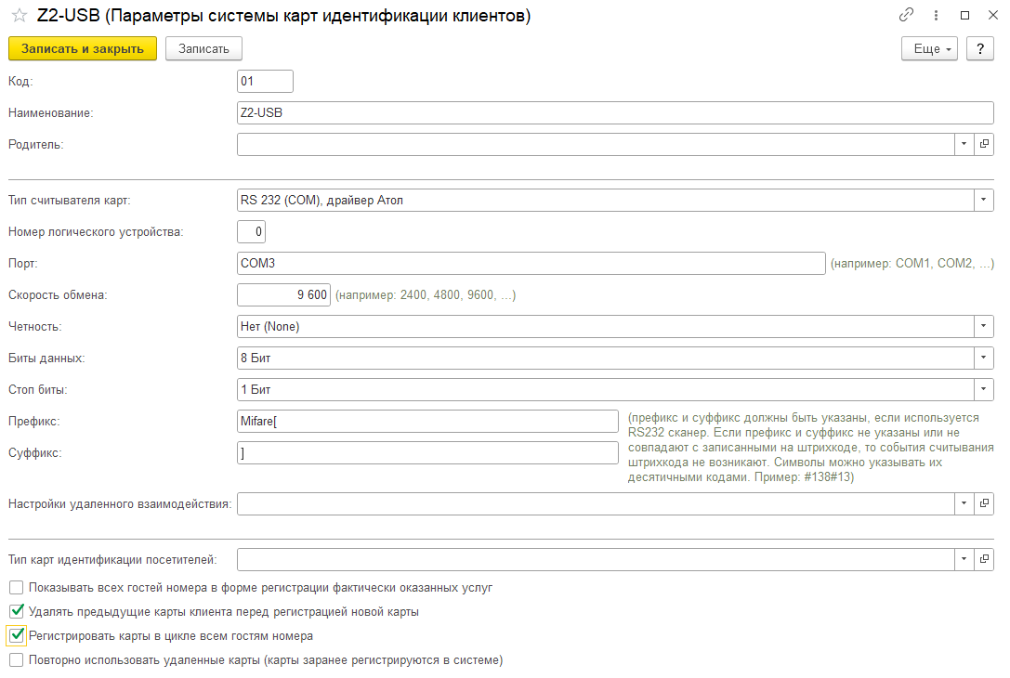Viewport: 1010px width, 678px height.
Task: Click the Суффикс input field
Action: (x=427, y=452)
